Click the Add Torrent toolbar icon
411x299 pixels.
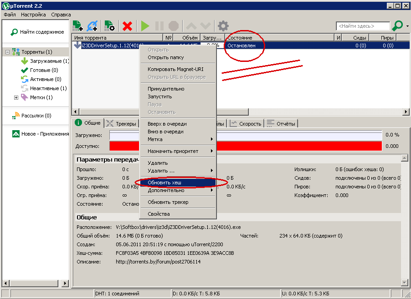(x=77, y=25)
